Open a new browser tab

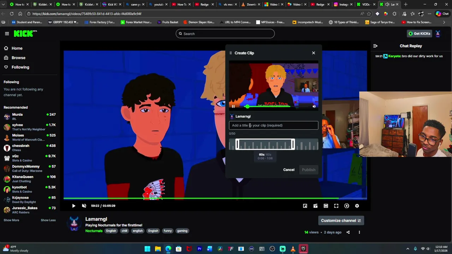click(x=406, y=4)
